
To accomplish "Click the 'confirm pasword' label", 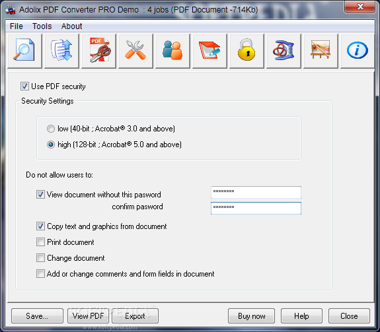I will point(137,207).
